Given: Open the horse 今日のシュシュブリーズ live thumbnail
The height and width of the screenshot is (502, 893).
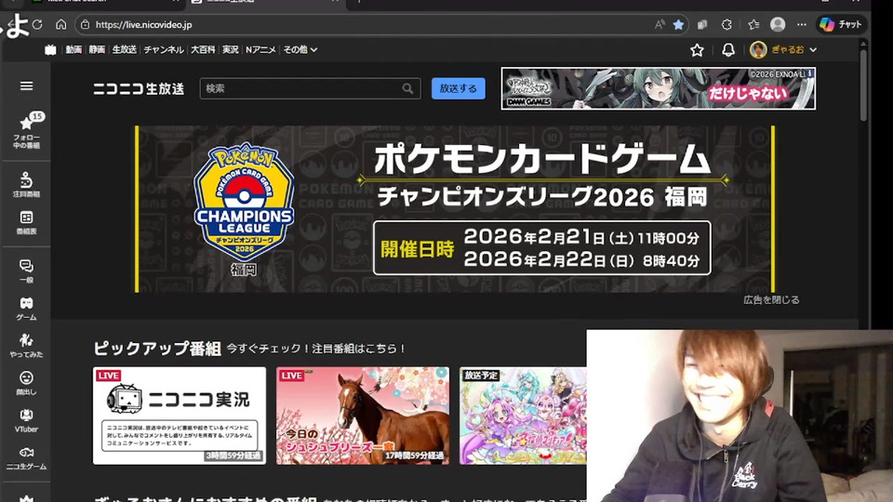Looking at the screenshot, I should tap(363, 416).
